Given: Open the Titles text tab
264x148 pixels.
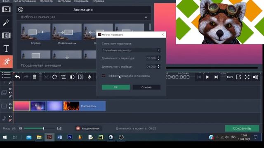Looking at the screenshot, I should pyautogui.click(x=6, y=49).
